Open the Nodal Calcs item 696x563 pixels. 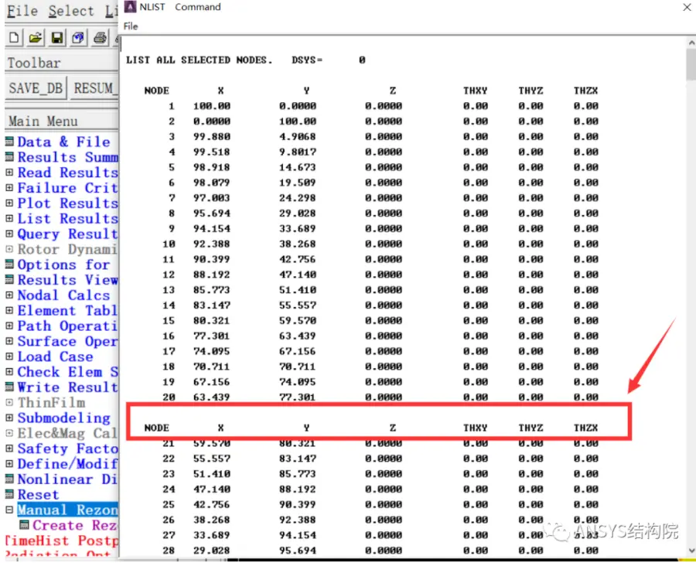(x=63, y=295)
